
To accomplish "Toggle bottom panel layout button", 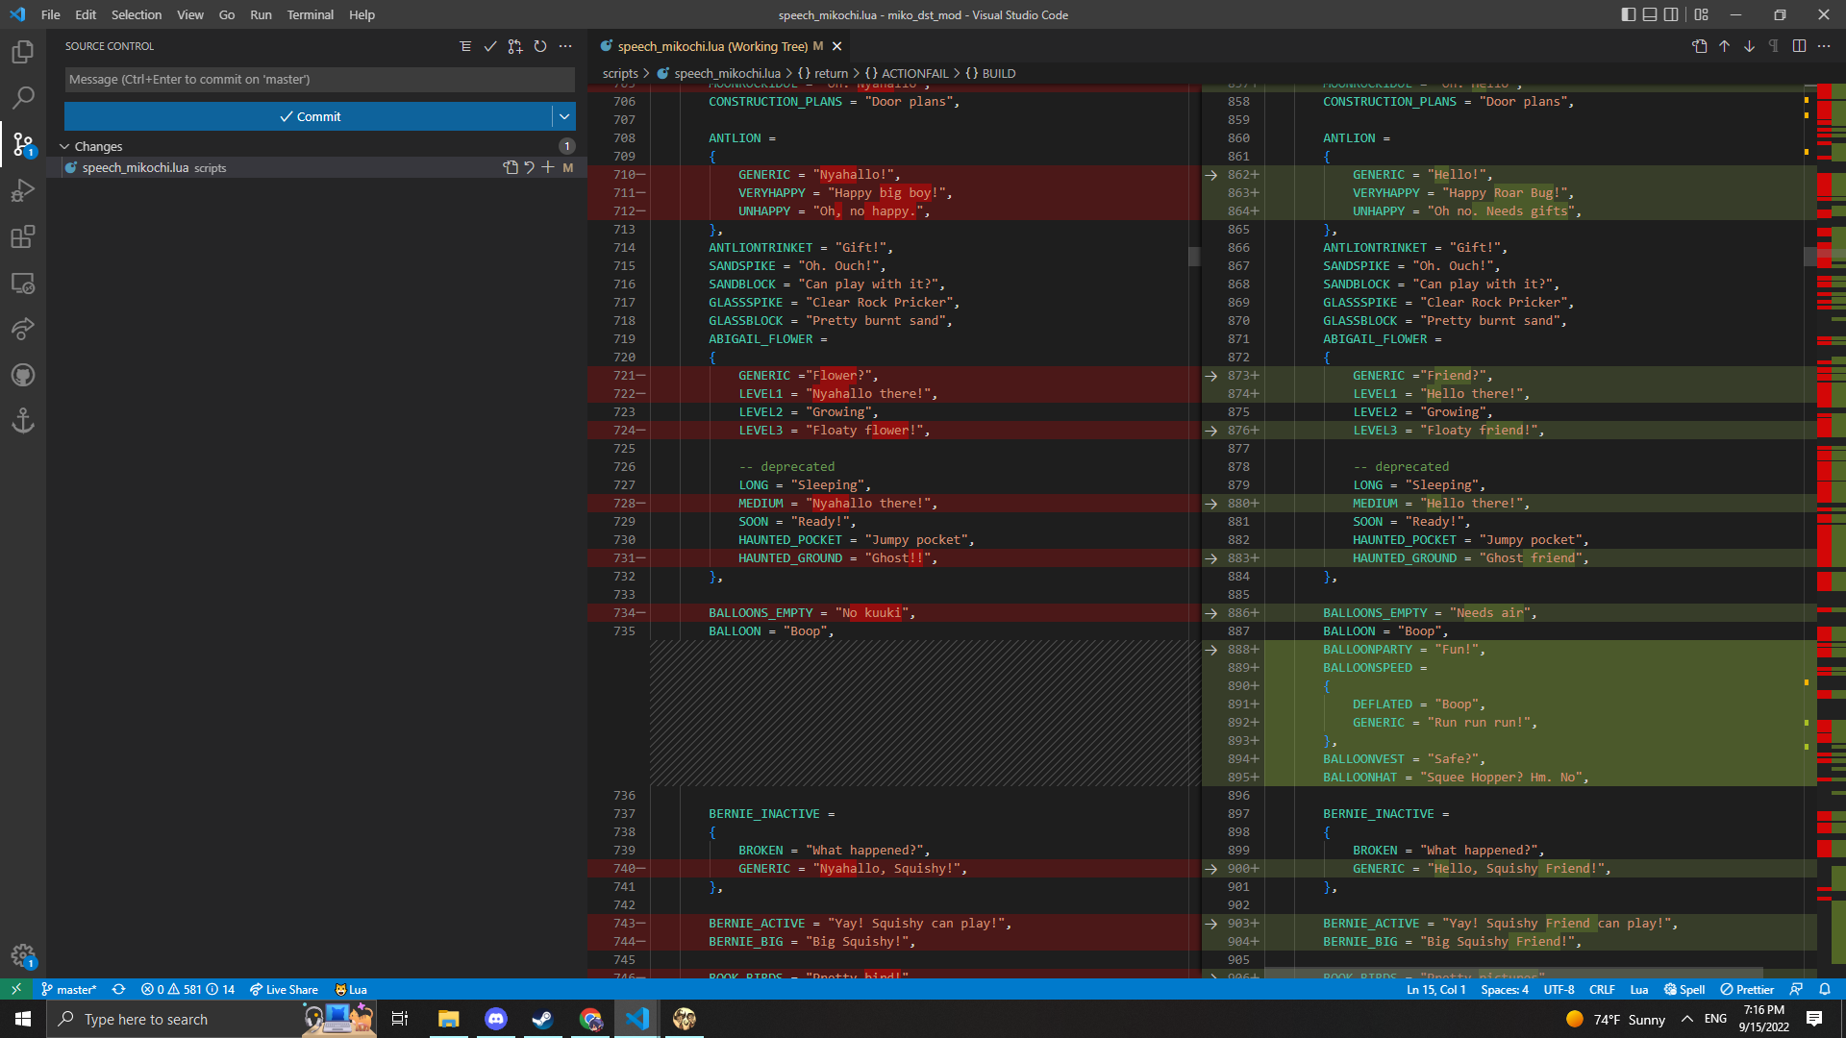I will coord(1650,14).
